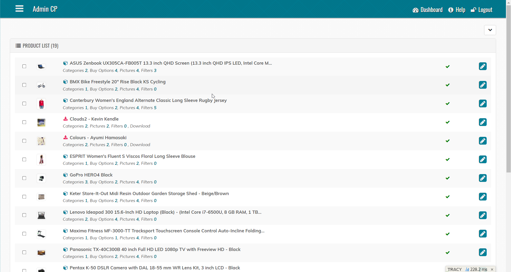Click the page vertical scrollbar thumb
The image size is (511, 272).
coord(508,89)
